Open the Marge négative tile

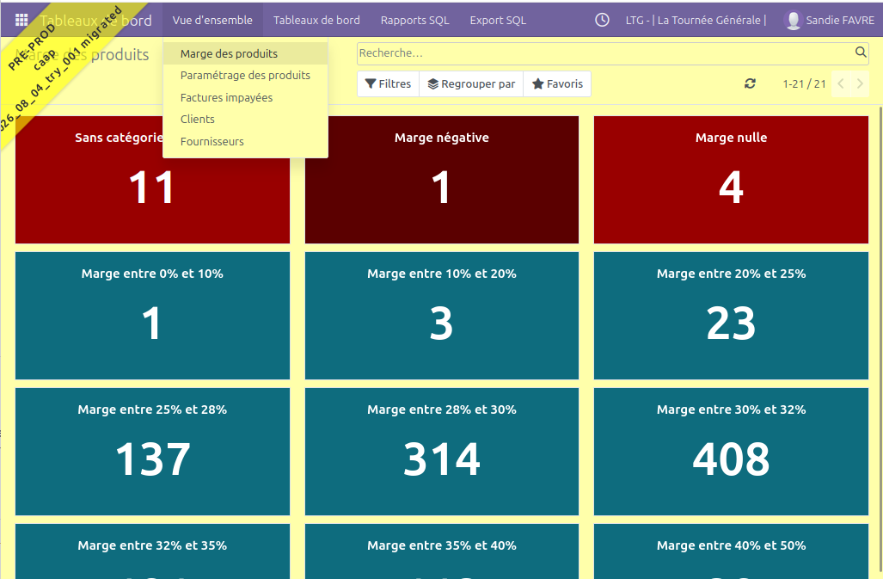coord(442,180)
